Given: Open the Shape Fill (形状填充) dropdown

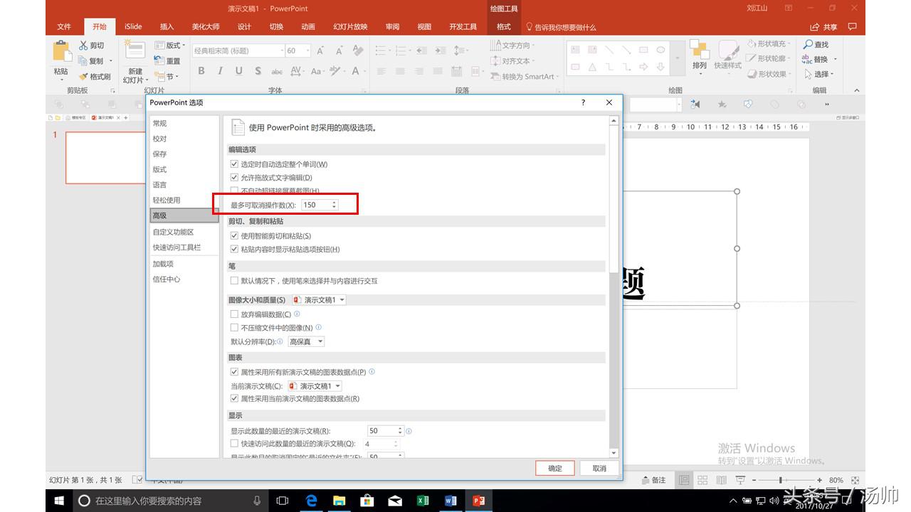Looking at the screenshot, I should point(769,44).
